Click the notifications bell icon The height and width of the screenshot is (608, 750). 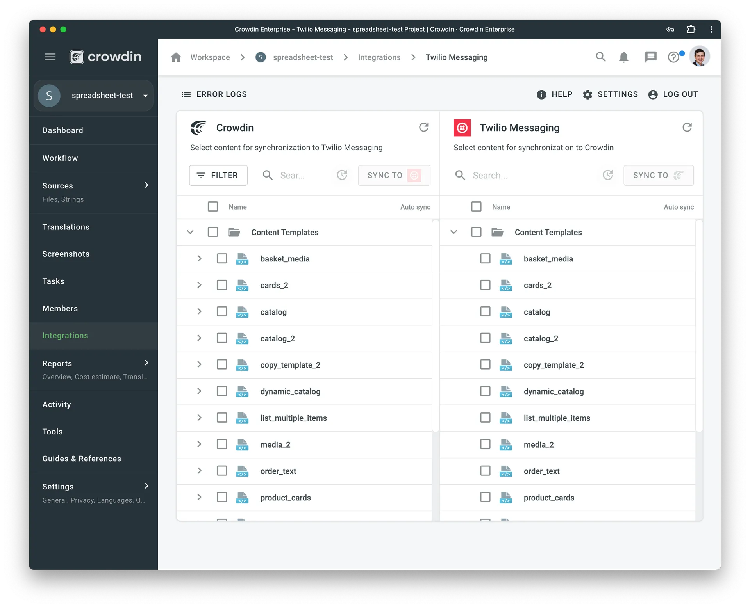(625, 57)
